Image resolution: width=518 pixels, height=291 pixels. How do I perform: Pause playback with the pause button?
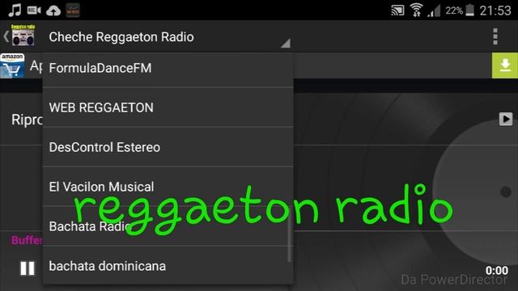pyautogui.click(x=28, y=268)
